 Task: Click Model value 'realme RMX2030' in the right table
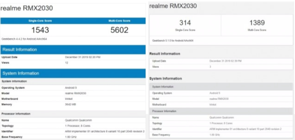[219, 99]
